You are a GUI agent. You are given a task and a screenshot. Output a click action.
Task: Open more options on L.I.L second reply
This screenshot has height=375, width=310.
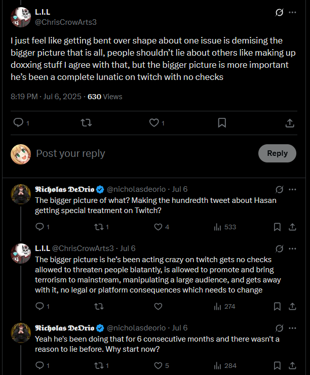(292, 248)
